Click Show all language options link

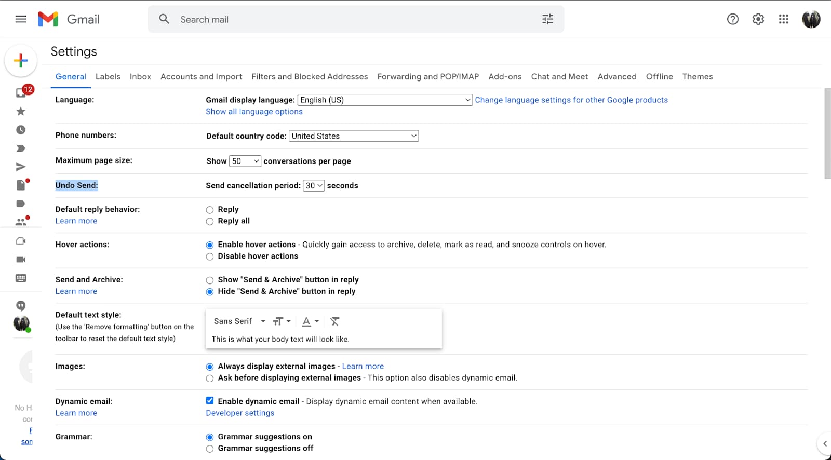click(254, 112)
